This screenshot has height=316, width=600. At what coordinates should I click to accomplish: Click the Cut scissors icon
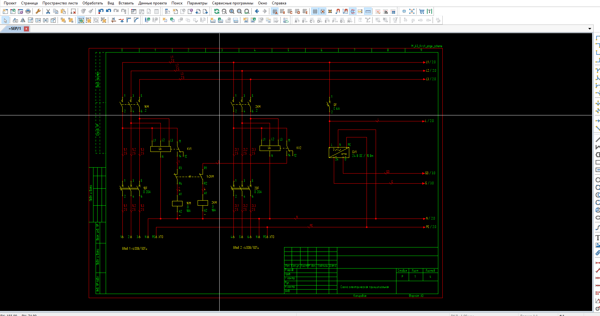click(x=48, y=11)
